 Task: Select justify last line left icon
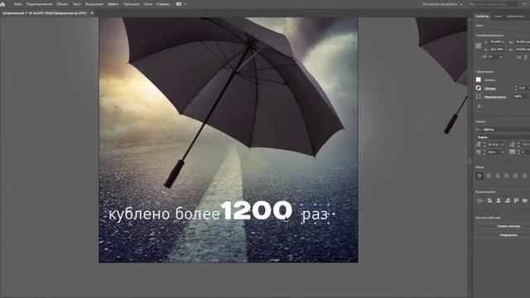[x=506, y=175]
